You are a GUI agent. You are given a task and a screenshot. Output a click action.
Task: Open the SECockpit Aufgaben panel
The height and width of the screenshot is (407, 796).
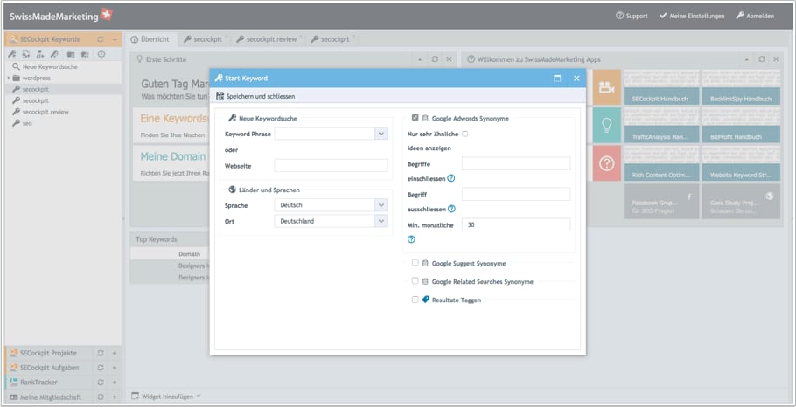pyautogui.click(x=49, y=368)
